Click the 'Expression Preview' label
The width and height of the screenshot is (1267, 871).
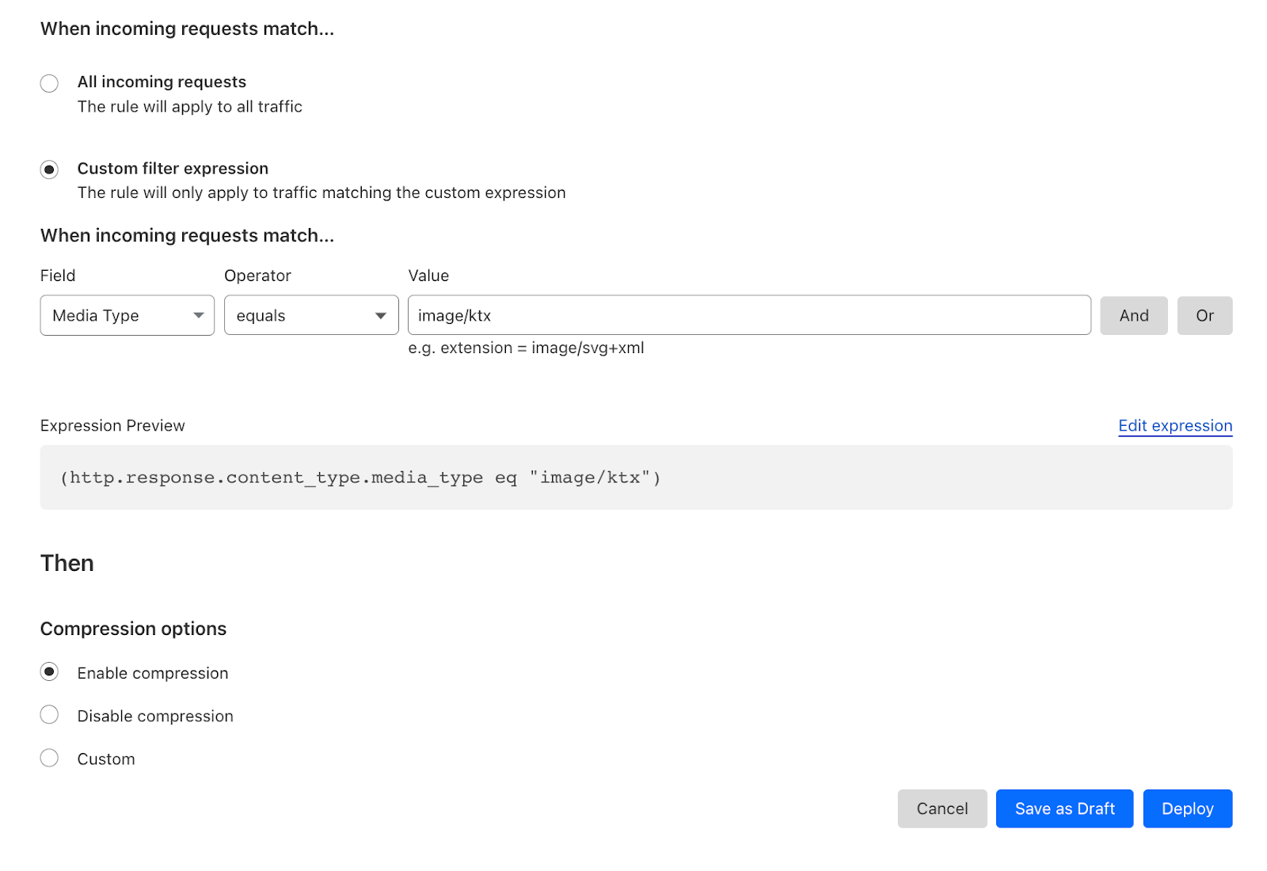(112, 425)
